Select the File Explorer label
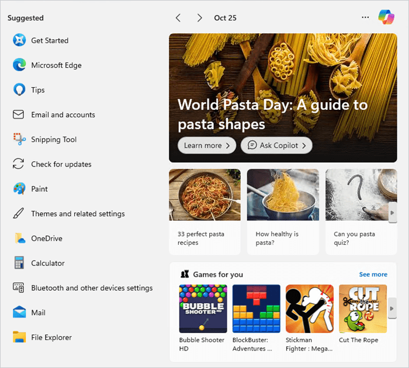409x368 pixels. coord(51,337)
